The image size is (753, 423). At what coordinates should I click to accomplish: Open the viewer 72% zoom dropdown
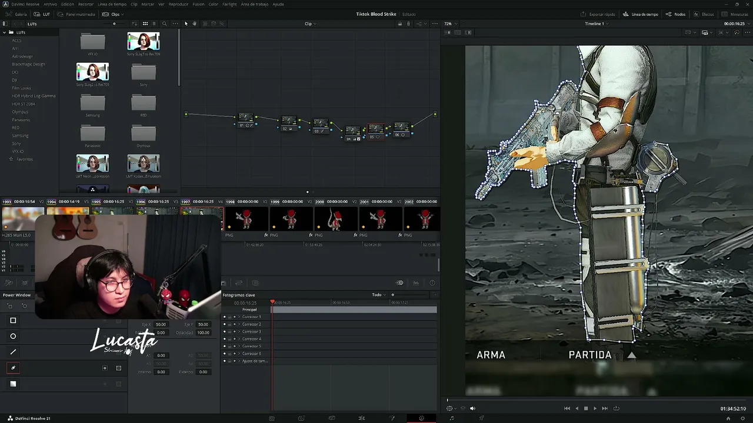[450, 23]
